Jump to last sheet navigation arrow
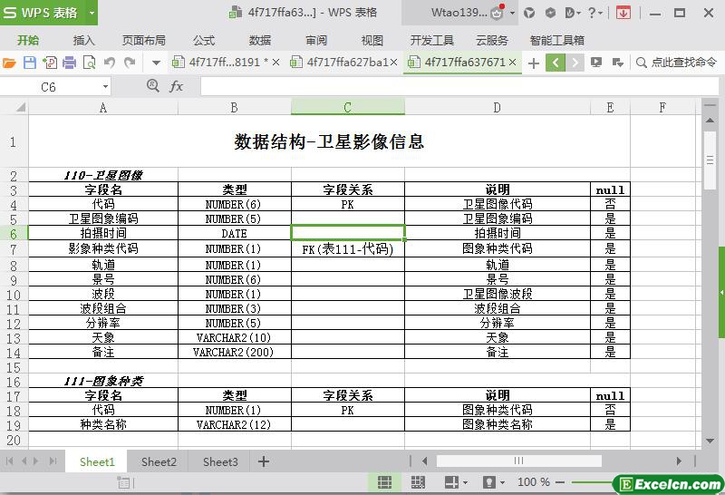 (x=53, y=461)
